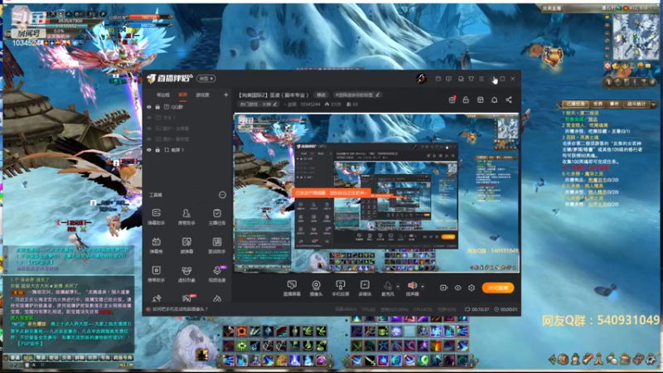Viewport: 663px width, 373px height.
Task: Open the star-box helper tool in the toolbox
Action: [x=156, y=274]
